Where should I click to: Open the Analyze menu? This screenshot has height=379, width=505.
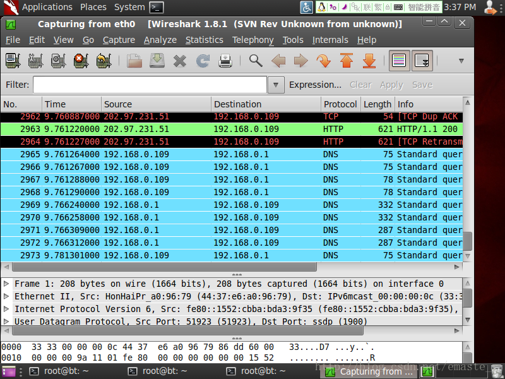160,40
